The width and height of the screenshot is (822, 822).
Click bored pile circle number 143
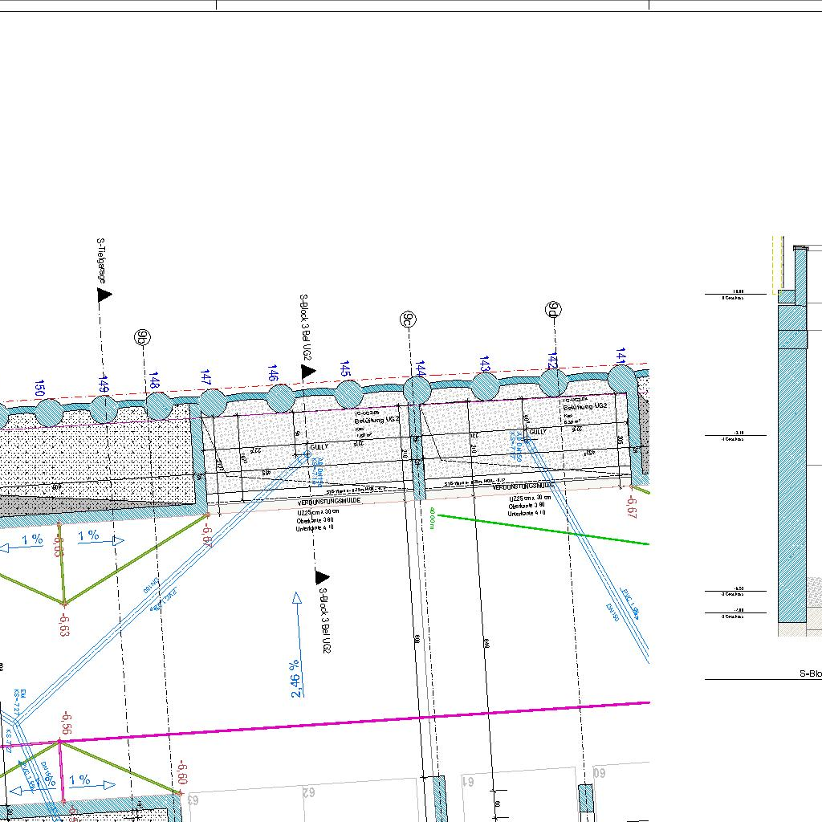click(x=484, y=386)
